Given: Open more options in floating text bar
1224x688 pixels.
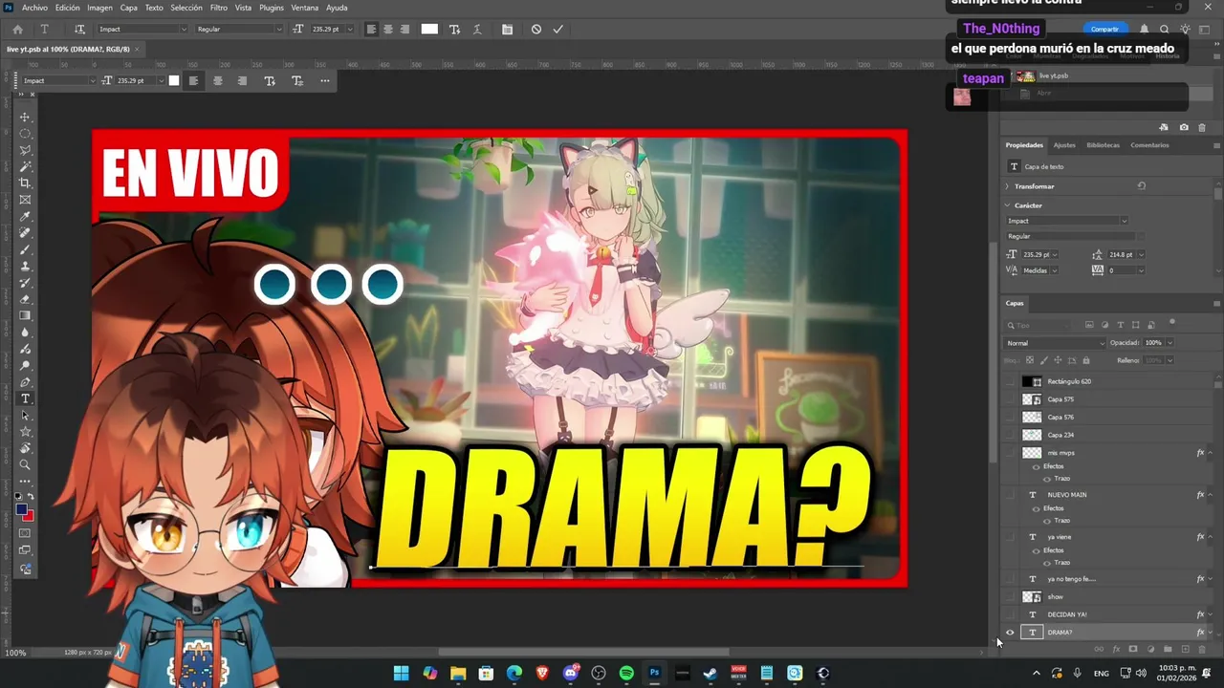Looking at the screenshot, I should [325, 80].
